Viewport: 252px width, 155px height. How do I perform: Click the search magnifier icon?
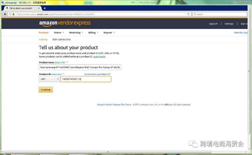pos(195,14)
